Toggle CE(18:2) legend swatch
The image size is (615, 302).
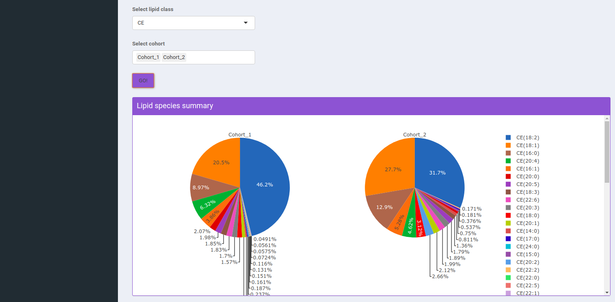[508, 138]
